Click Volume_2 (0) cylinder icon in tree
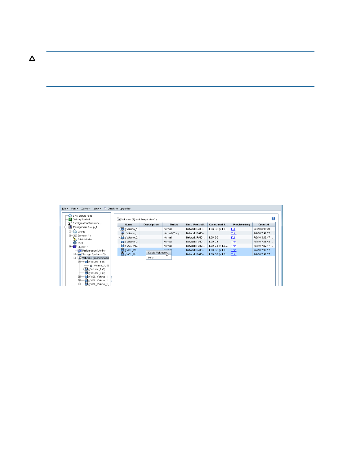The width and height of the screenshot is (346, 461). click(x=86, y=269)
